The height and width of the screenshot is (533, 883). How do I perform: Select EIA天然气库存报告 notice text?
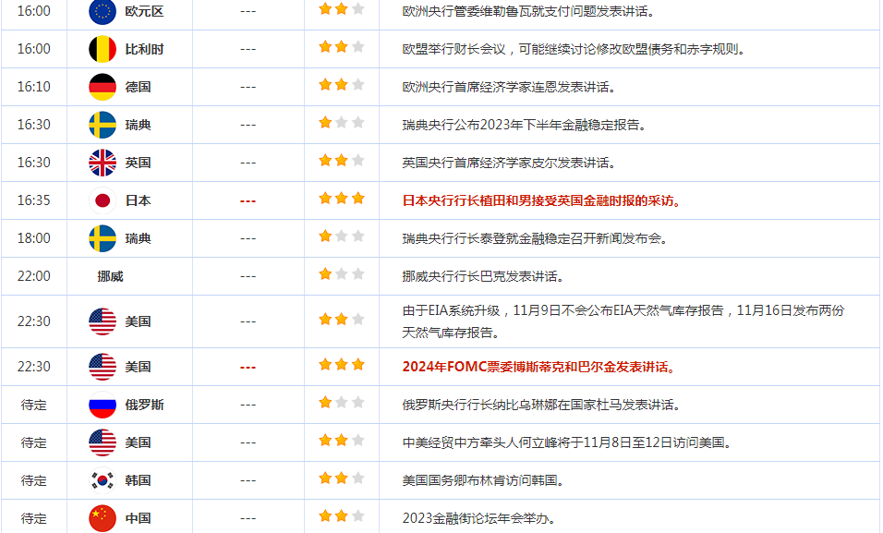623,321
